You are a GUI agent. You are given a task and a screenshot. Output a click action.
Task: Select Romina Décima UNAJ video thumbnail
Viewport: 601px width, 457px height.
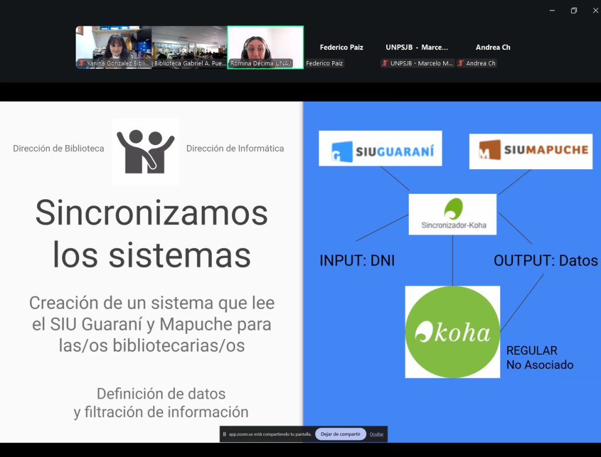pos(266,47)
